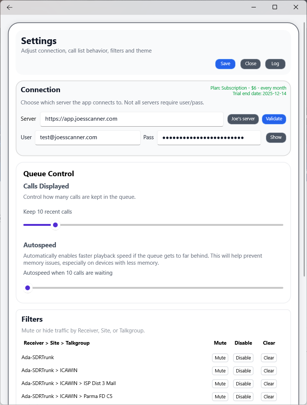Click the Autospeed slider handle
Screen dimensions: 307x405
tap(27, 288)
